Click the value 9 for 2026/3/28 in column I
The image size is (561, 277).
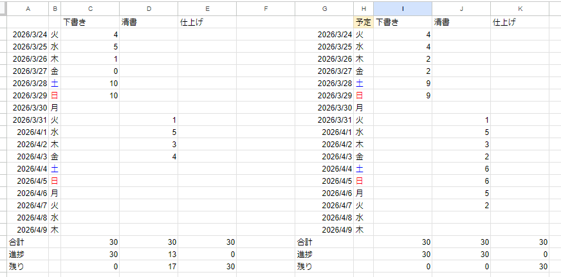point(402,83)
